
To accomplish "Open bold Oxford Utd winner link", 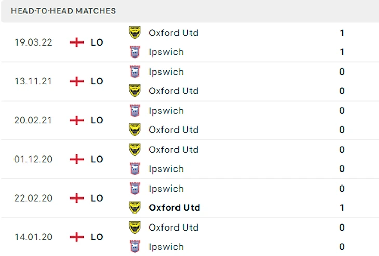I will pos(174,207).
